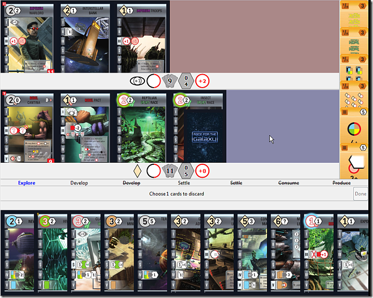The image size is (373, 298).
Task: Click the green alien-script goal tile
Action: [354, 41]
